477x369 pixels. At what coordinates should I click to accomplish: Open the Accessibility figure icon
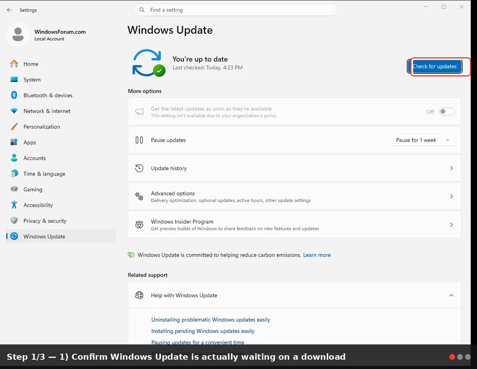(x=14, y=205)
